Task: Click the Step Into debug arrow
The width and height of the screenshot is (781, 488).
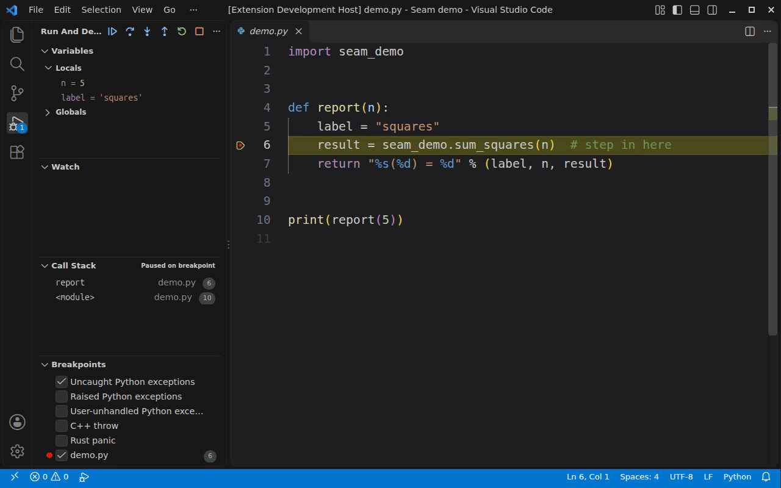Action: tap(147, 31)
